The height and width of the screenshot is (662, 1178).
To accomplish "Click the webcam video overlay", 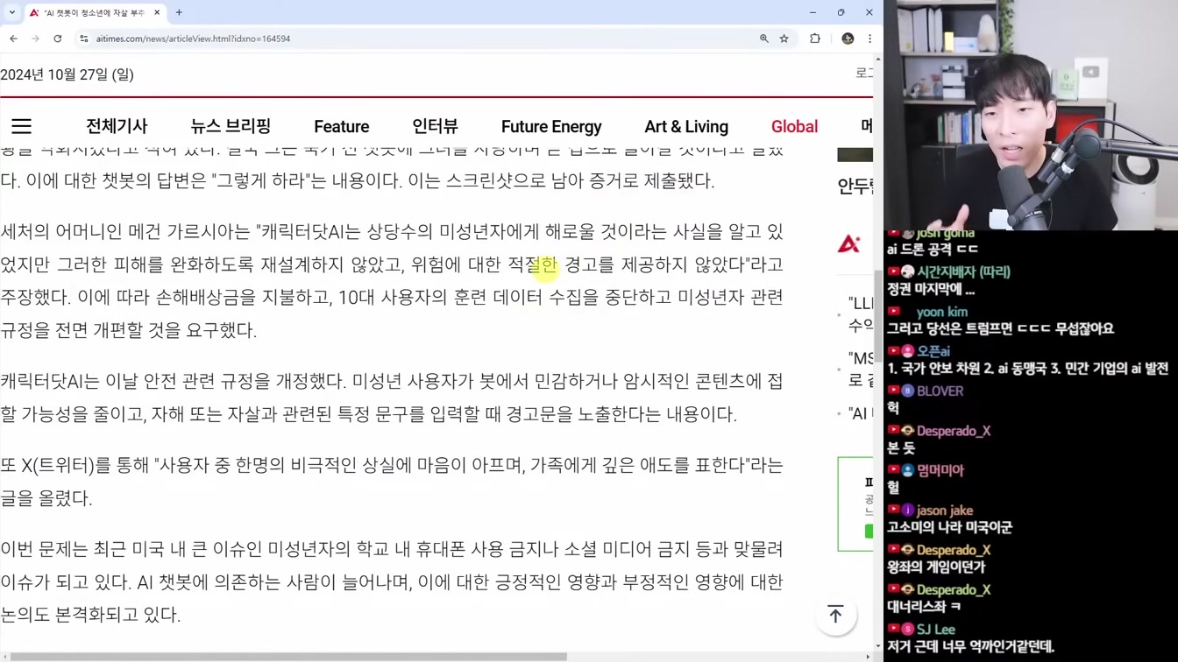I will pos(1031,115).
